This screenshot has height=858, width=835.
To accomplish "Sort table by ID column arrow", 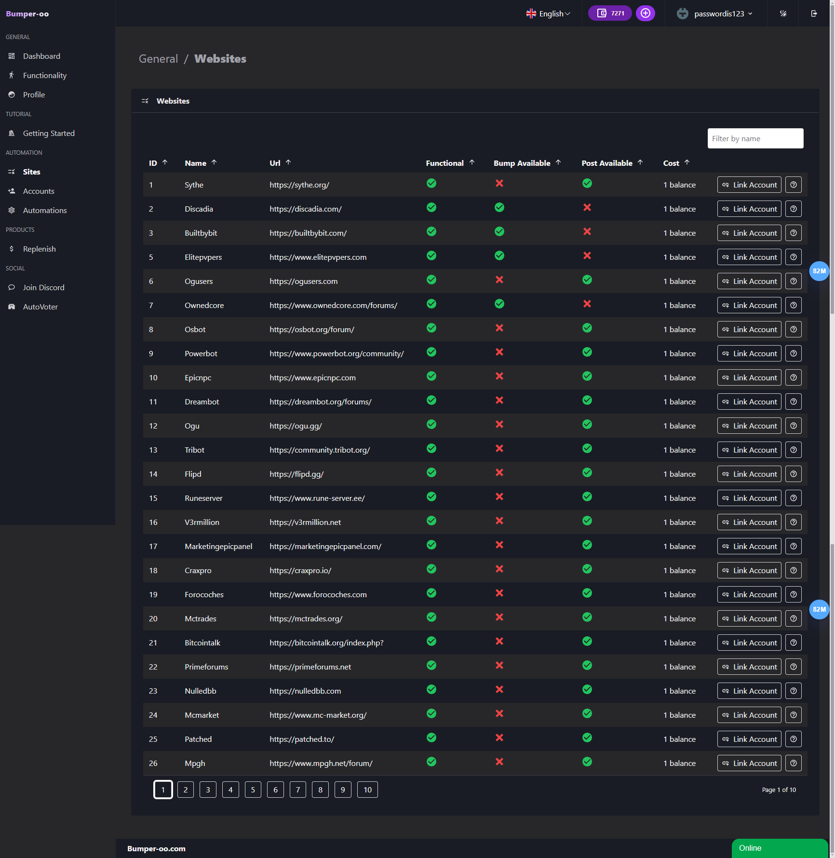I will coord(165,162).
